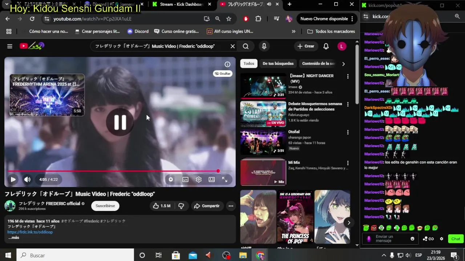Go back in Chrome

pos(8,19)
